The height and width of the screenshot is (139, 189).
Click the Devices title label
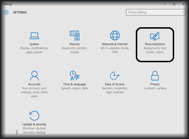point(75,44)
